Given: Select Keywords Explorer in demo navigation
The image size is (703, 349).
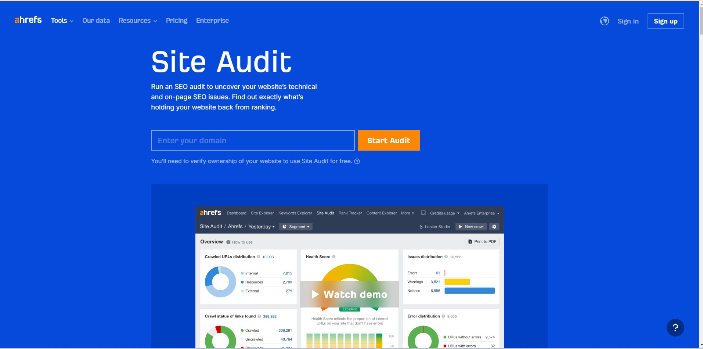Looking at the screenshot, I should (x=295, y=213).
